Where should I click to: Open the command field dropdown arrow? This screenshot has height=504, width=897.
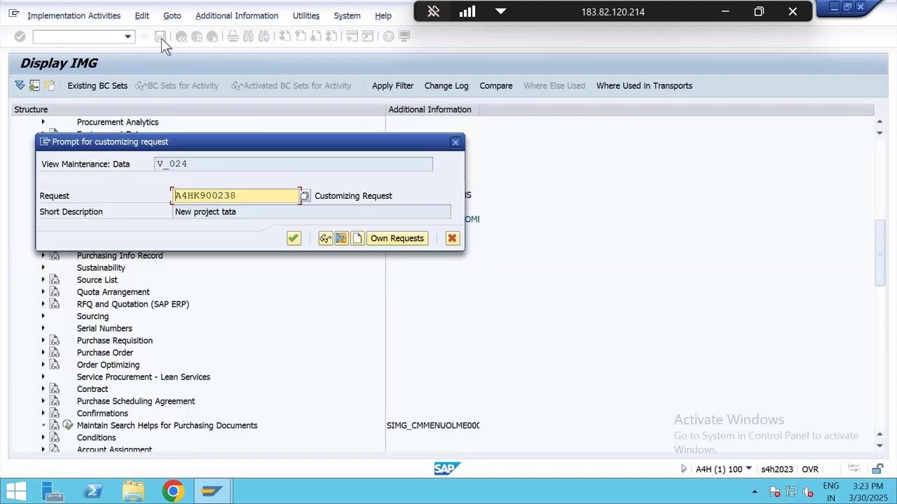pos(128,36)
